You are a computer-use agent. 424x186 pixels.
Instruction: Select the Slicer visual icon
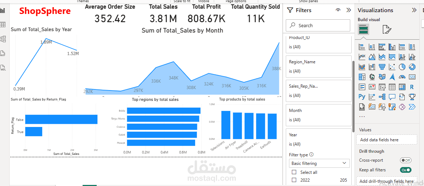(382, 87)
